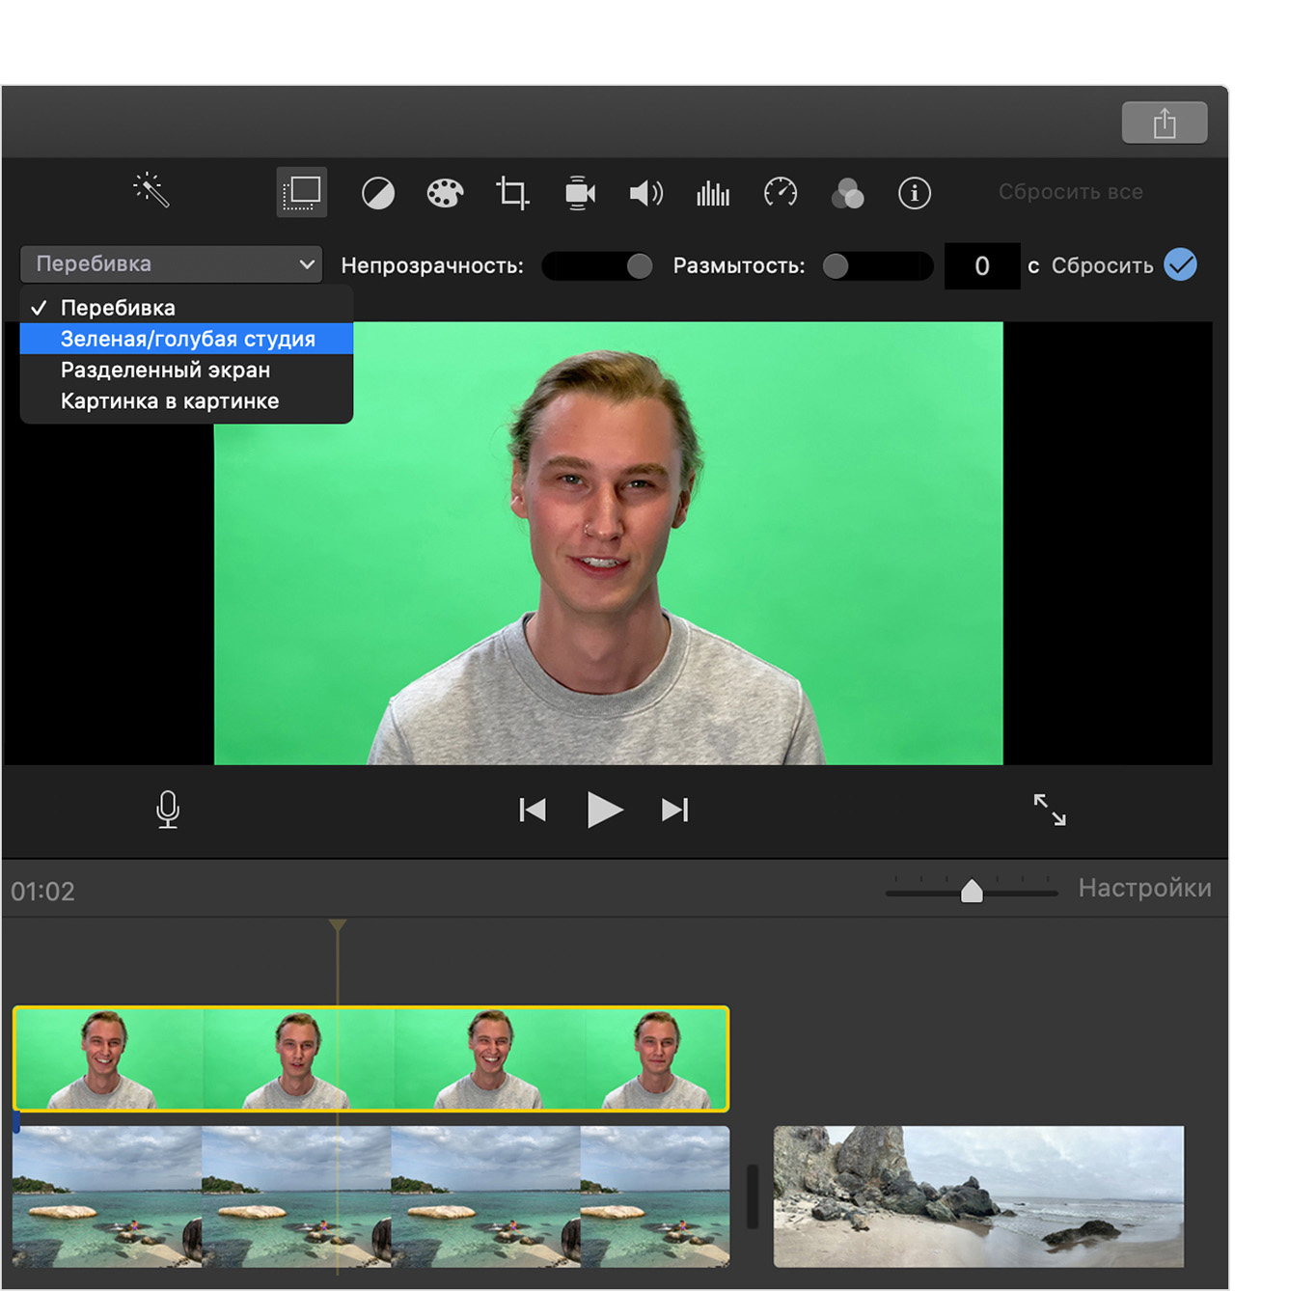The width and height of the screenshot is (1316, 1291).
Task: Apply changes with the blue checkmark
Action: [1180, 264]
